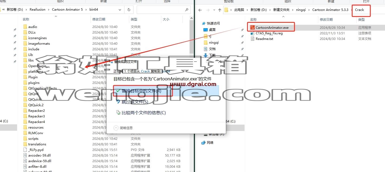The height and width of the screenshot is (172, 385).
Task: Navigate to 新建文件夹 in the Crack breadcrumb
Action: click(281, 10)
